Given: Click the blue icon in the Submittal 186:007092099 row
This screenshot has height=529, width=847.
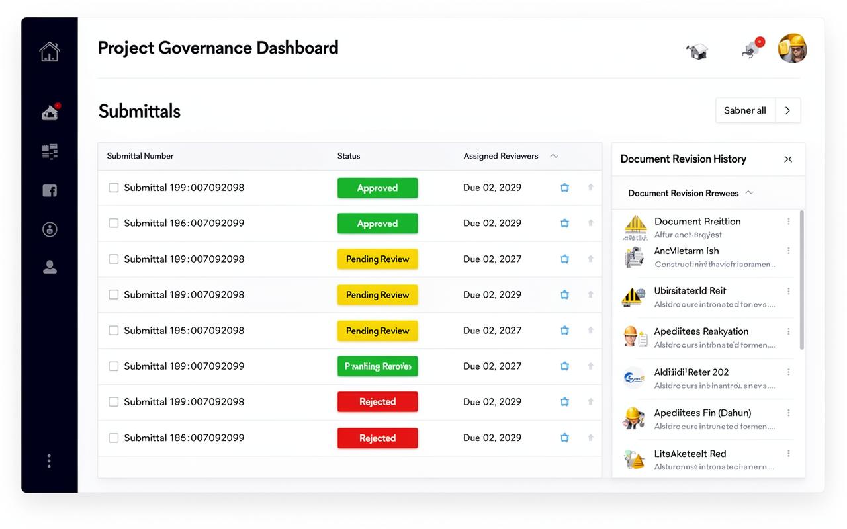Looking at the screenshot, I should click(564, 438).
